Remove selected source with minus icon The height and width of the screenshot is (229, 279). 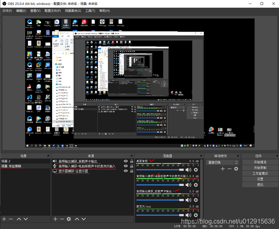click(62, 219)
